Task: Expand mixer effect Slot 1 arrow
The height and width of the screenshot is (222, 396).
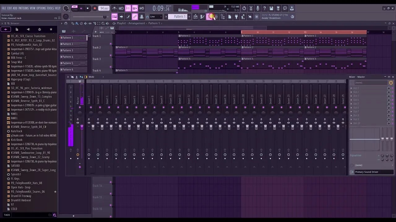Action: tap(351, 88)
